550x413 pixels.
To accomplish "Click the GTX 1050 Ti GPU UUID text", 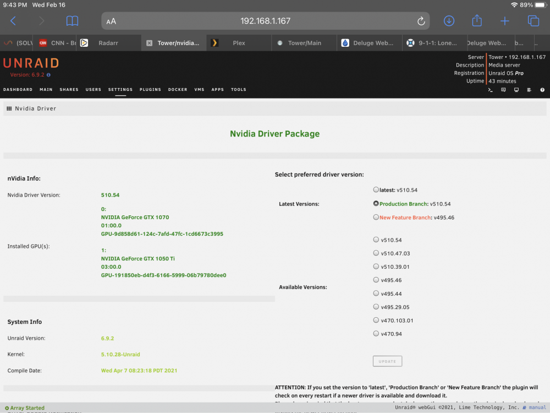I will tap(163, 275).
